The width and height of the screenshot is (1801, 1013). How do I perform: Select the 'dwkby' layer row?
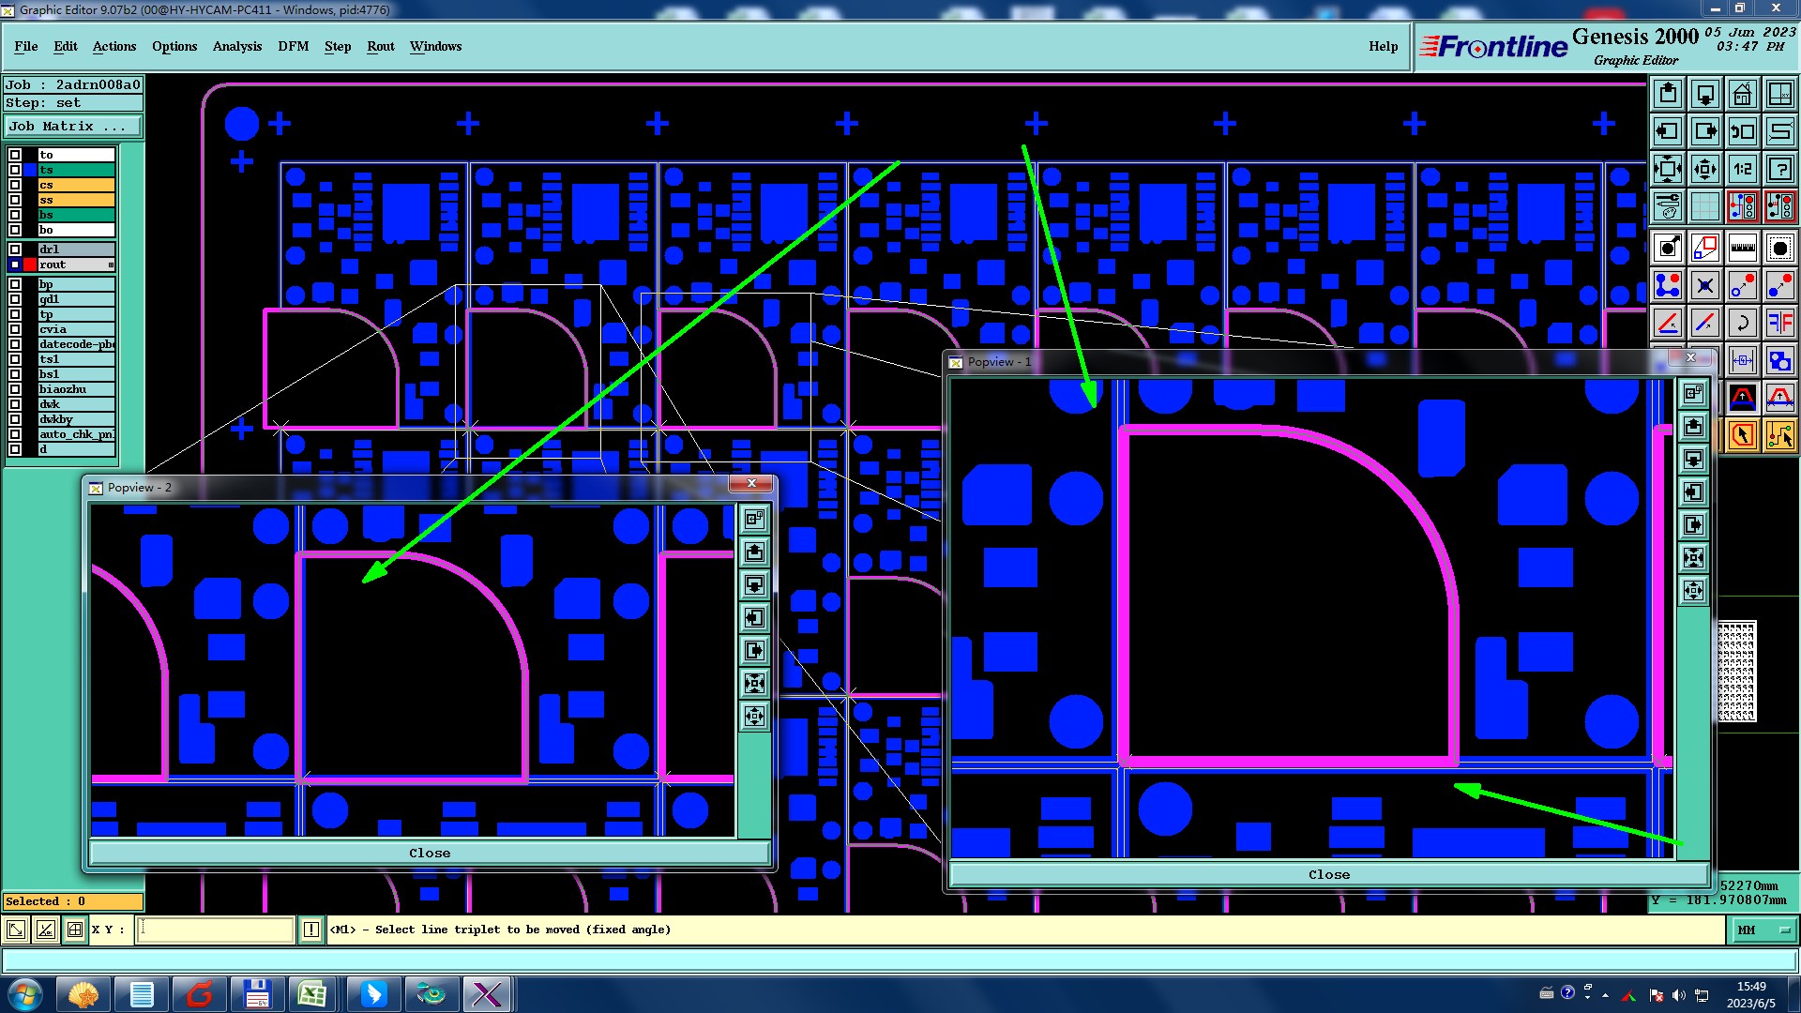click(x=77, y=419)
